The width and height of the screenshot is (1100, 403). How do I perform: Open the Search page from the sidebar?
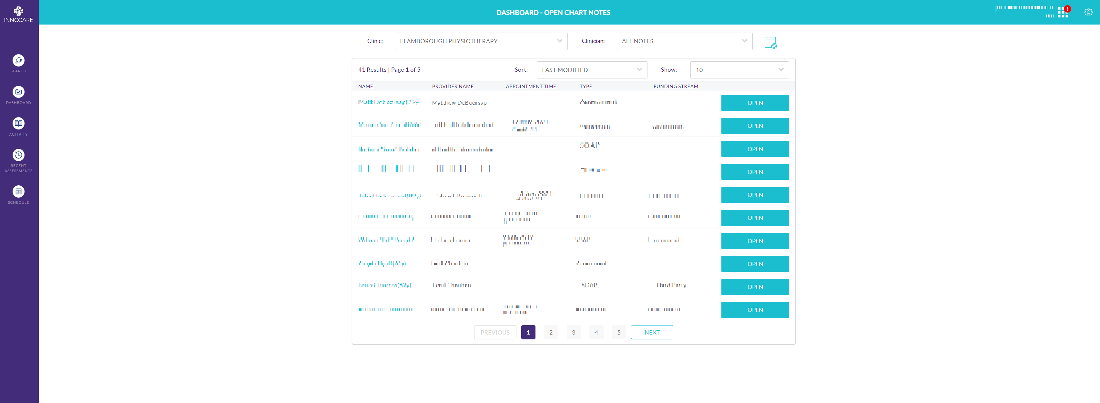click(x=18, y=64)
